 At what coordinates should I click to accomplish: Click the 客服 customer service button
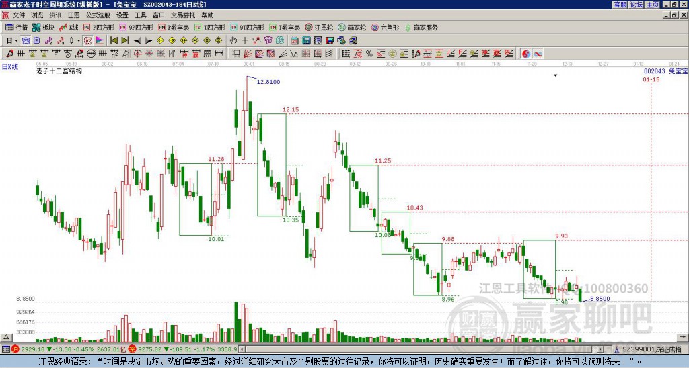tap(620, 5)
